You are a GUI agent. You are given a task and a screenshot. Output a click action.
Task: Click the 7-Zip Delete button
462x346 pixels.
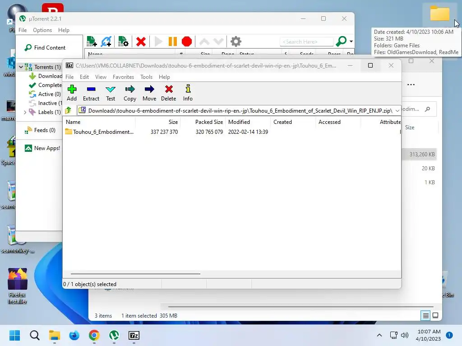(169, 93)
